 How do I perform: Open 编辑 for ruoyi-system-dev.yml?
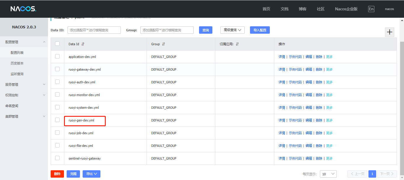(309, 108)
